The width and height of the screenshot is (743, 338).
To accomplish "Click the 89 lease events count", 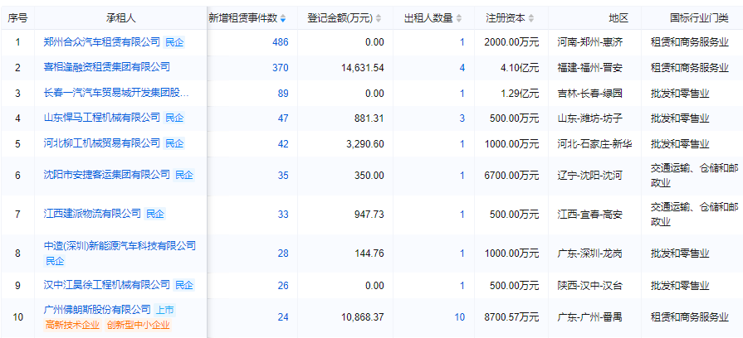I will click(283, 94).
